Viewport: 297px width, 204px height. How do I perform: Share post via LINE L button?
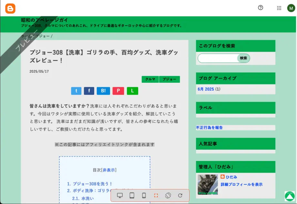pos(132,91)
